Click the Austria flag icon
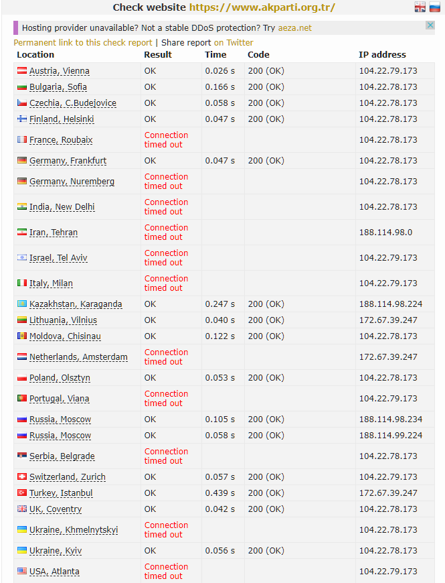The height and width of the screenshot is (583, 445). coord(22,71)
